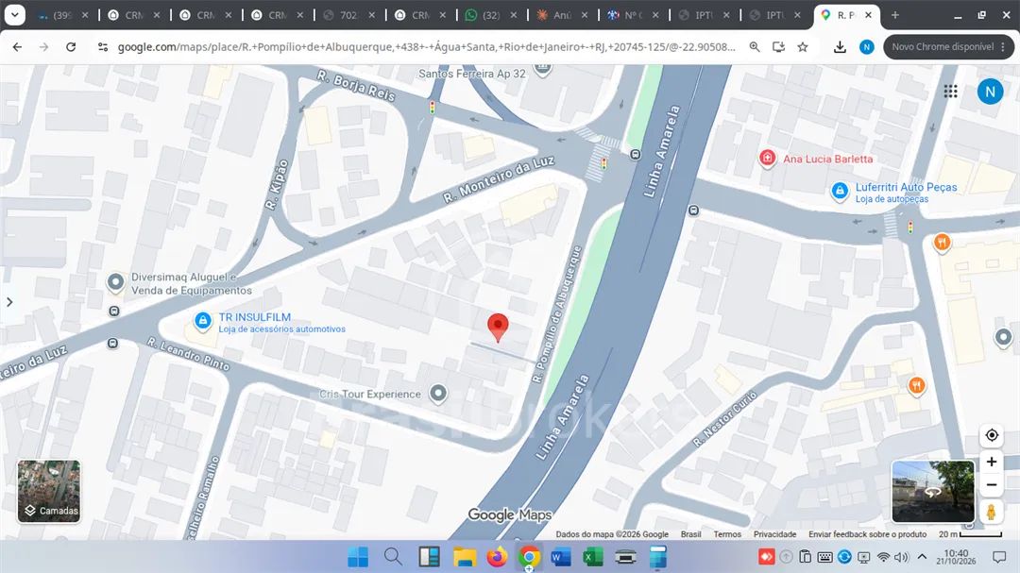1020x573 pixels.
Task: Click the red location pin marker
Action: click(498, 328)
